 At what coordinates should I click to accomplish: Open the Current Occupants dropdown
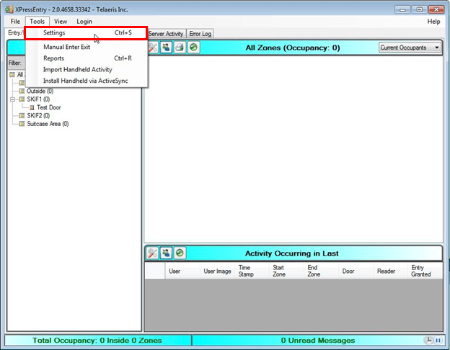pyautogui.click(x=410, y=48)
